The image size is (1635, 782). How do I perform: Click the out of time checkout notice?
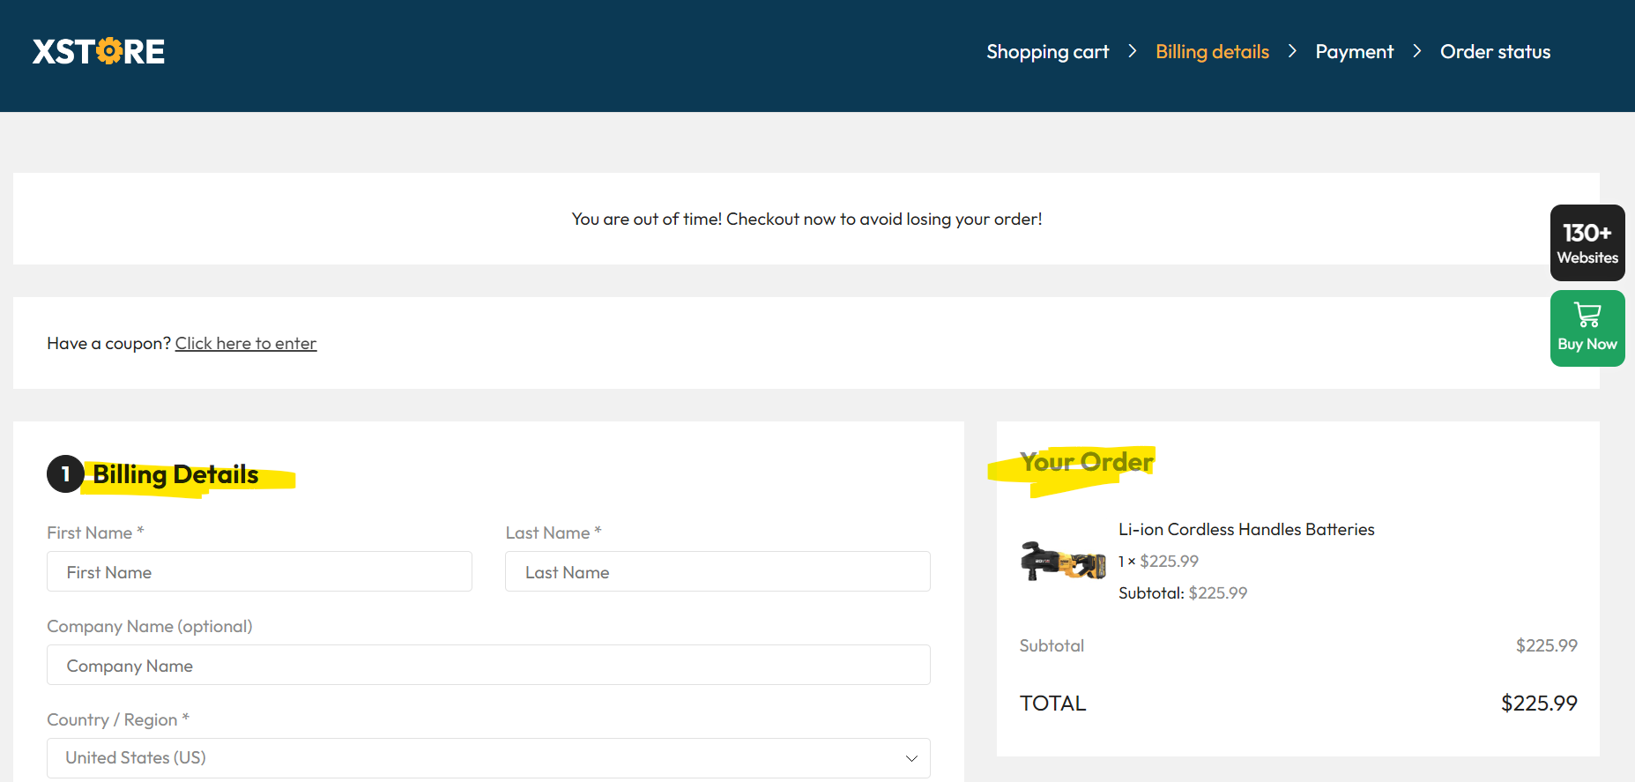806,219
